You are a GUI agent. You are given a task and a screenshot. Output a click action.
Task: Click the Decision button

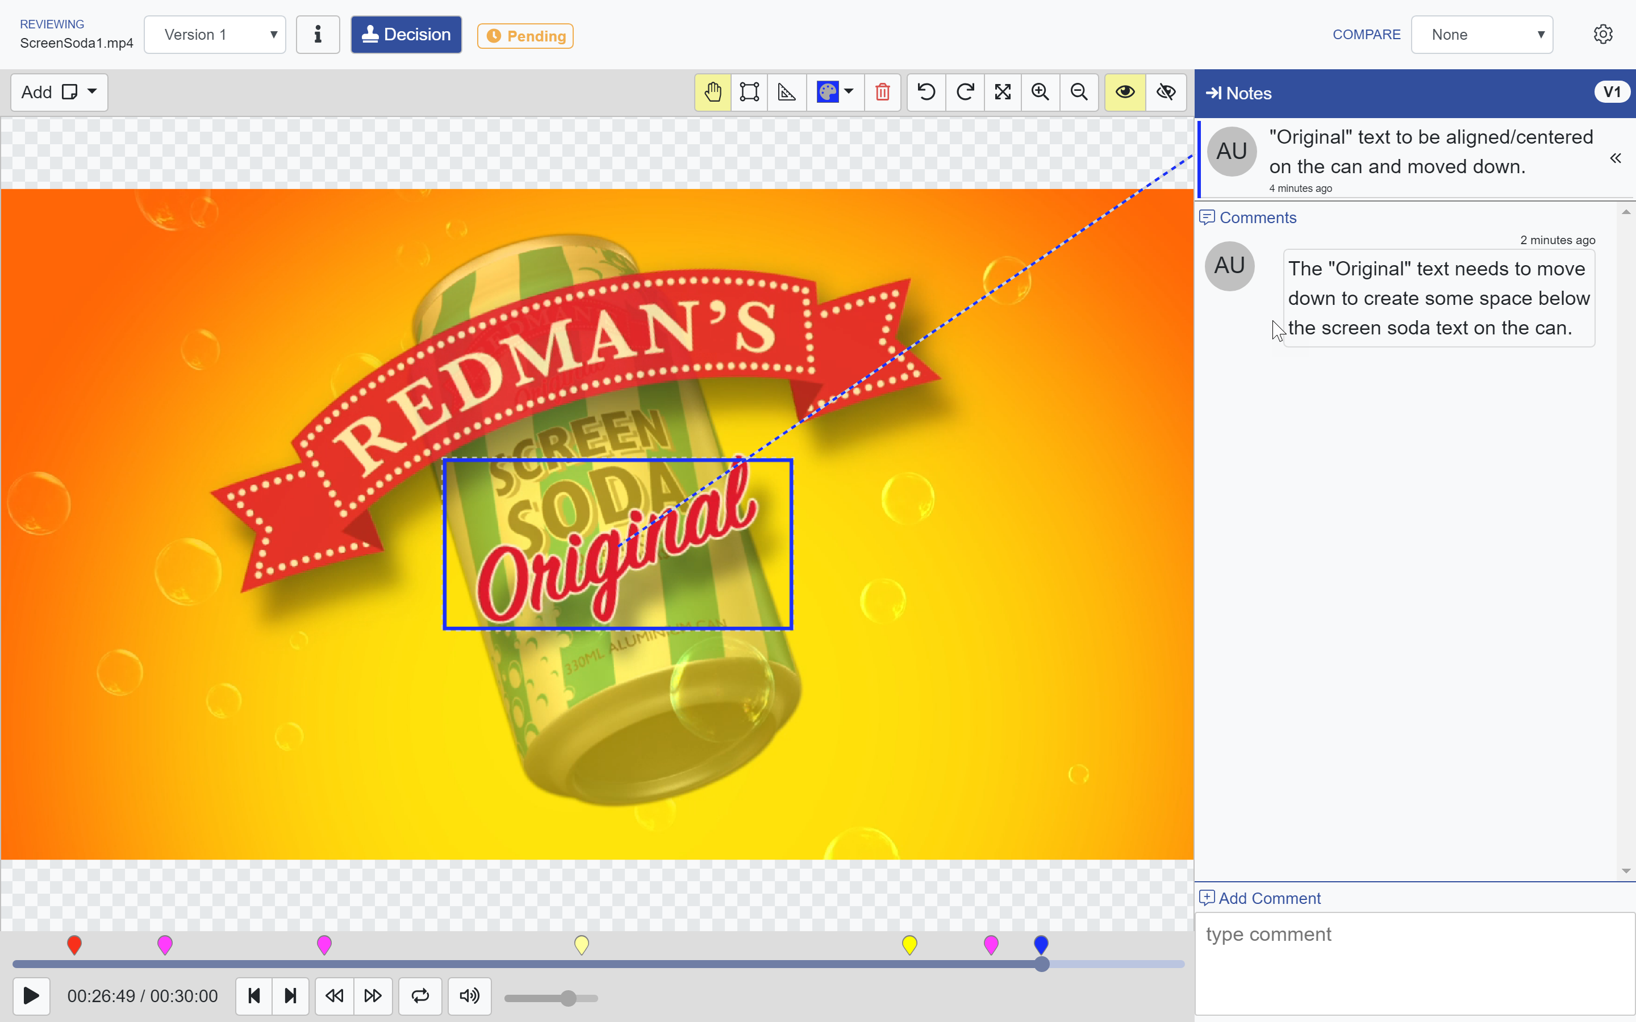pyautogui.click(x=406, y=35)
